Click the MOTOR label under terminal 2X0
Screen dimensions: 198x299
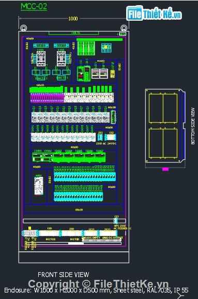74,239
